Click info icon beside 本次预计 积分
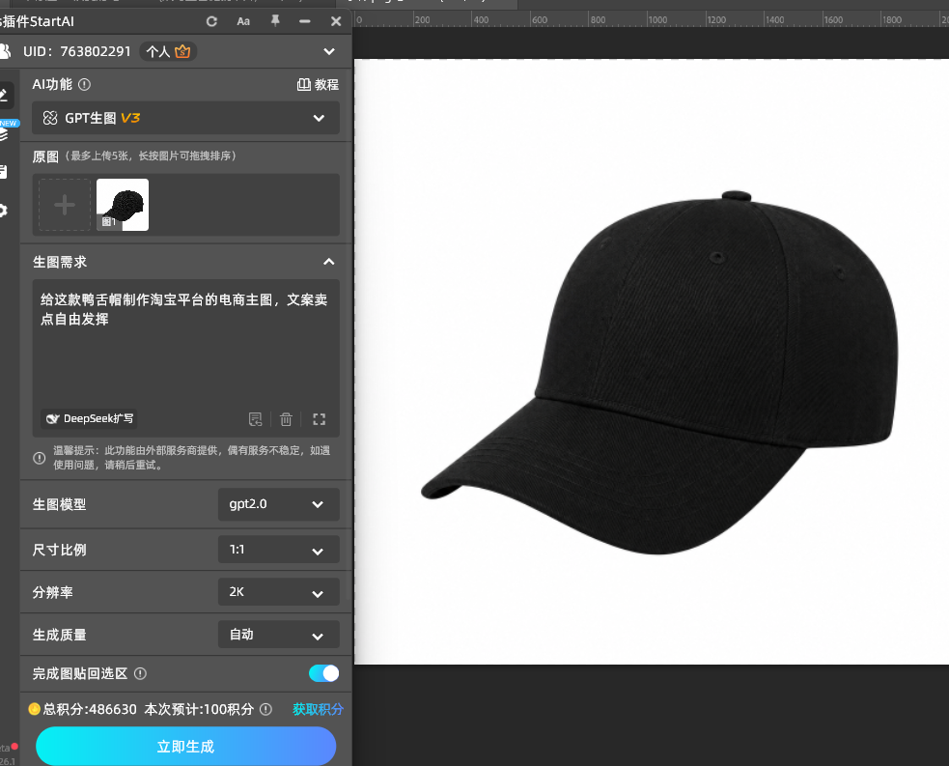Image resolution: width=949 pixels, height=766 pixels. [265, 709]
